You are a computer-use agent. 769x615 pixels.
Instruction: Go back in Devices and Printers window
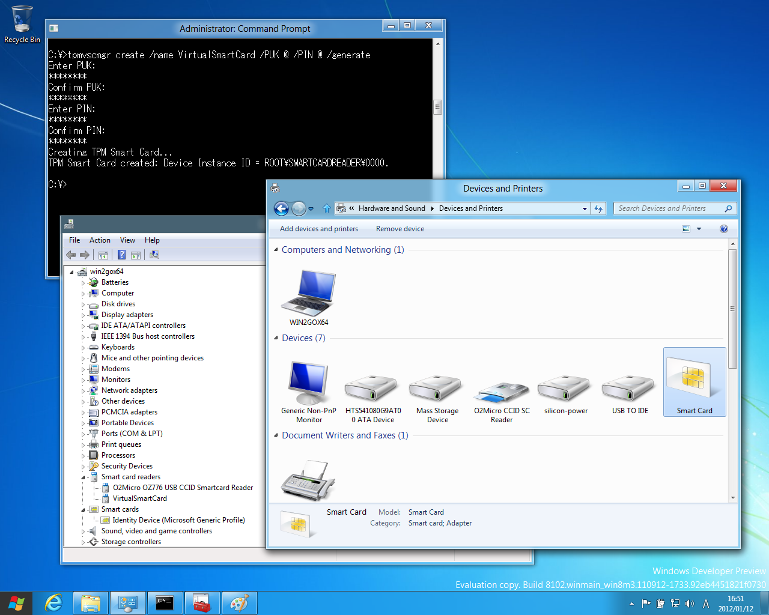click(x=281, y=208)
